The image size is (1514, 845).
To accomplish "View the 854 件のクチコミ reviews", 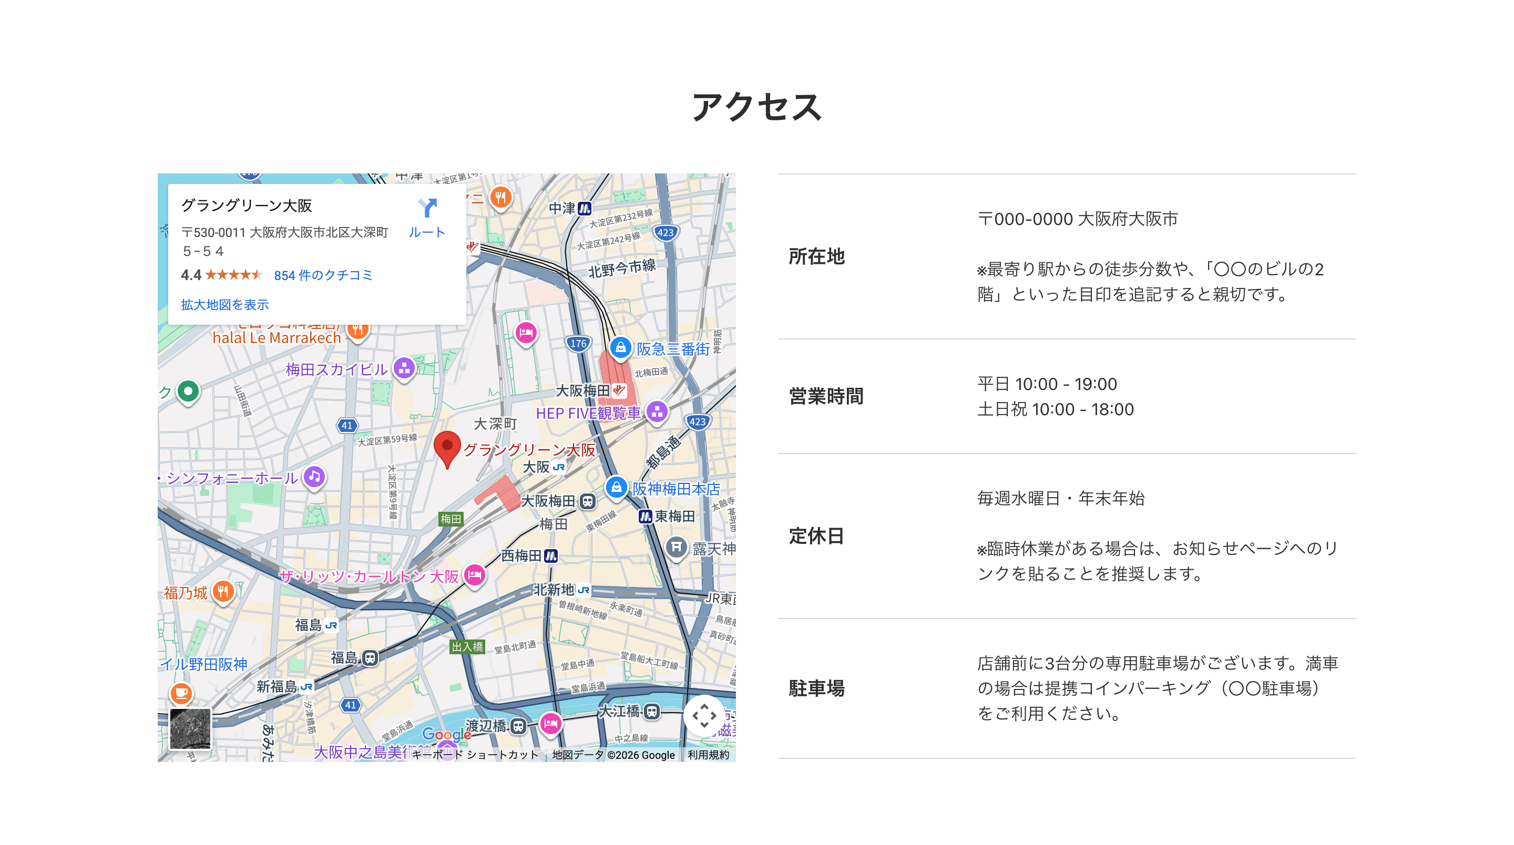I will coord(324,274).
